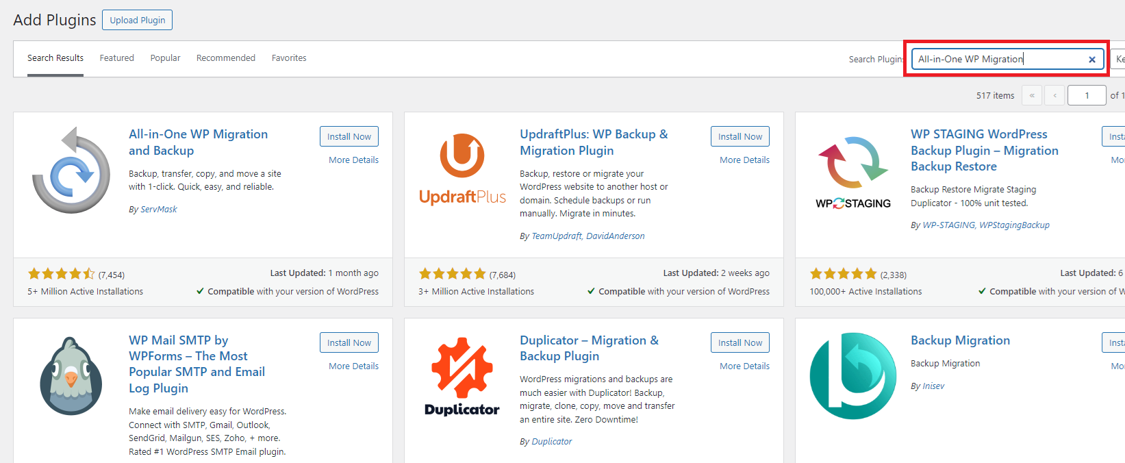
Task: Visit author Duplicator's page
Action: click(552, 442)
